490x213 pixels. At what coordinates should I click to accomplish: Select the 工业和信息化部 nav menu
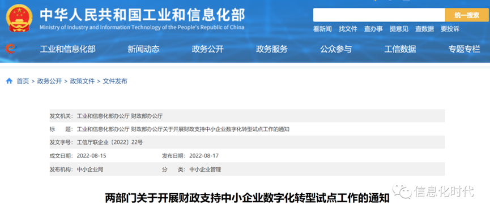point(68,49)
